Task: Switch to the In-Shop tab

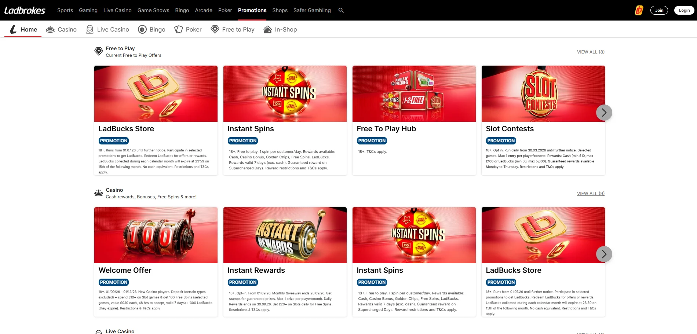Action: coord(280,29)
